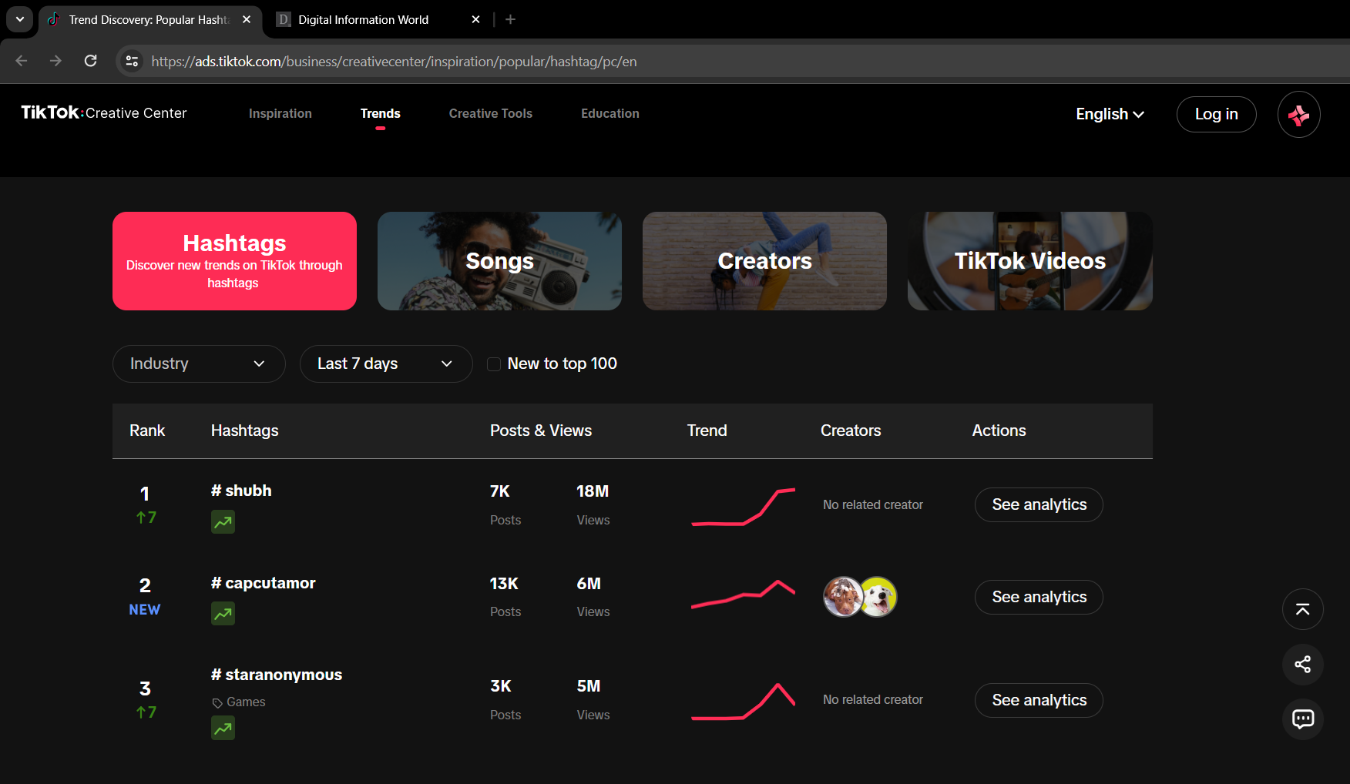Viewport: 1350px width, 784px height.
Task: Open the Inspiration menu
Action: click(x=280, y=113)
